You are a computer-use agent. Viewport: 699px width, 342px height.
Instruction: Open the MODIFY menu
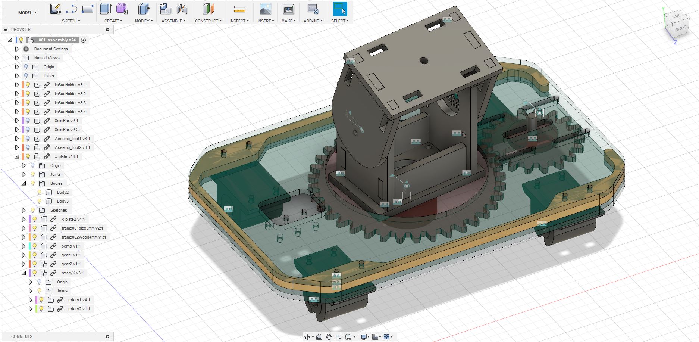tap(144, 21)
